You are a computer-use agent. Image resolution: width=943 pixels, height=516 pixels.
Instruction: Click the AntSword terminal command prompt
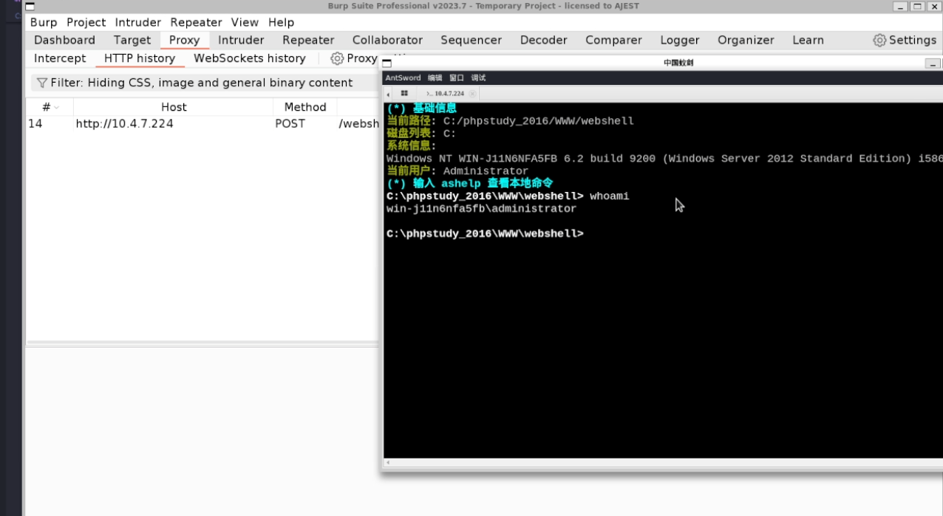[x=485, y=233]
